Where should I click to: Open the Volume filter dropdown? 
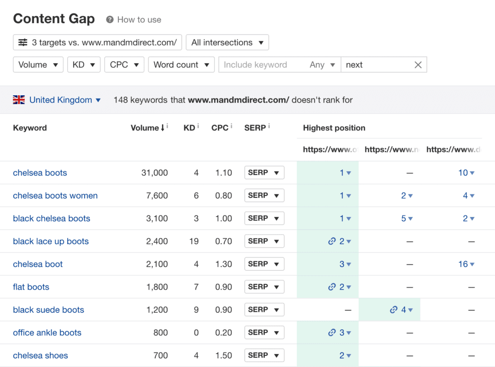point(38,65)
